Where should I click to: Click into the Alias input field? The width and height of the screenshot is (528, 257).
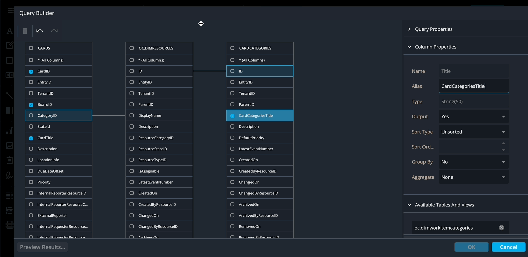[x=474, y=86]
